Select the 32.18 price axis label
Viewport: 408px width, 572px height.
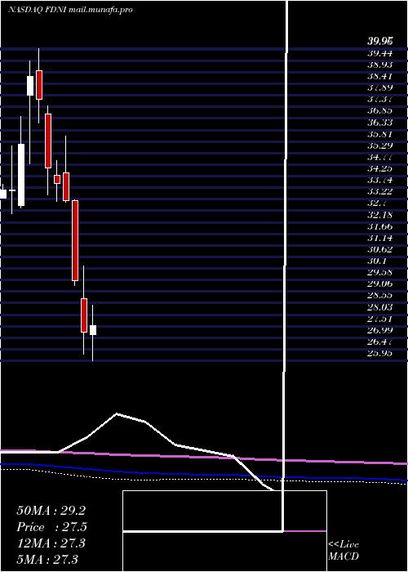point(379,215)
